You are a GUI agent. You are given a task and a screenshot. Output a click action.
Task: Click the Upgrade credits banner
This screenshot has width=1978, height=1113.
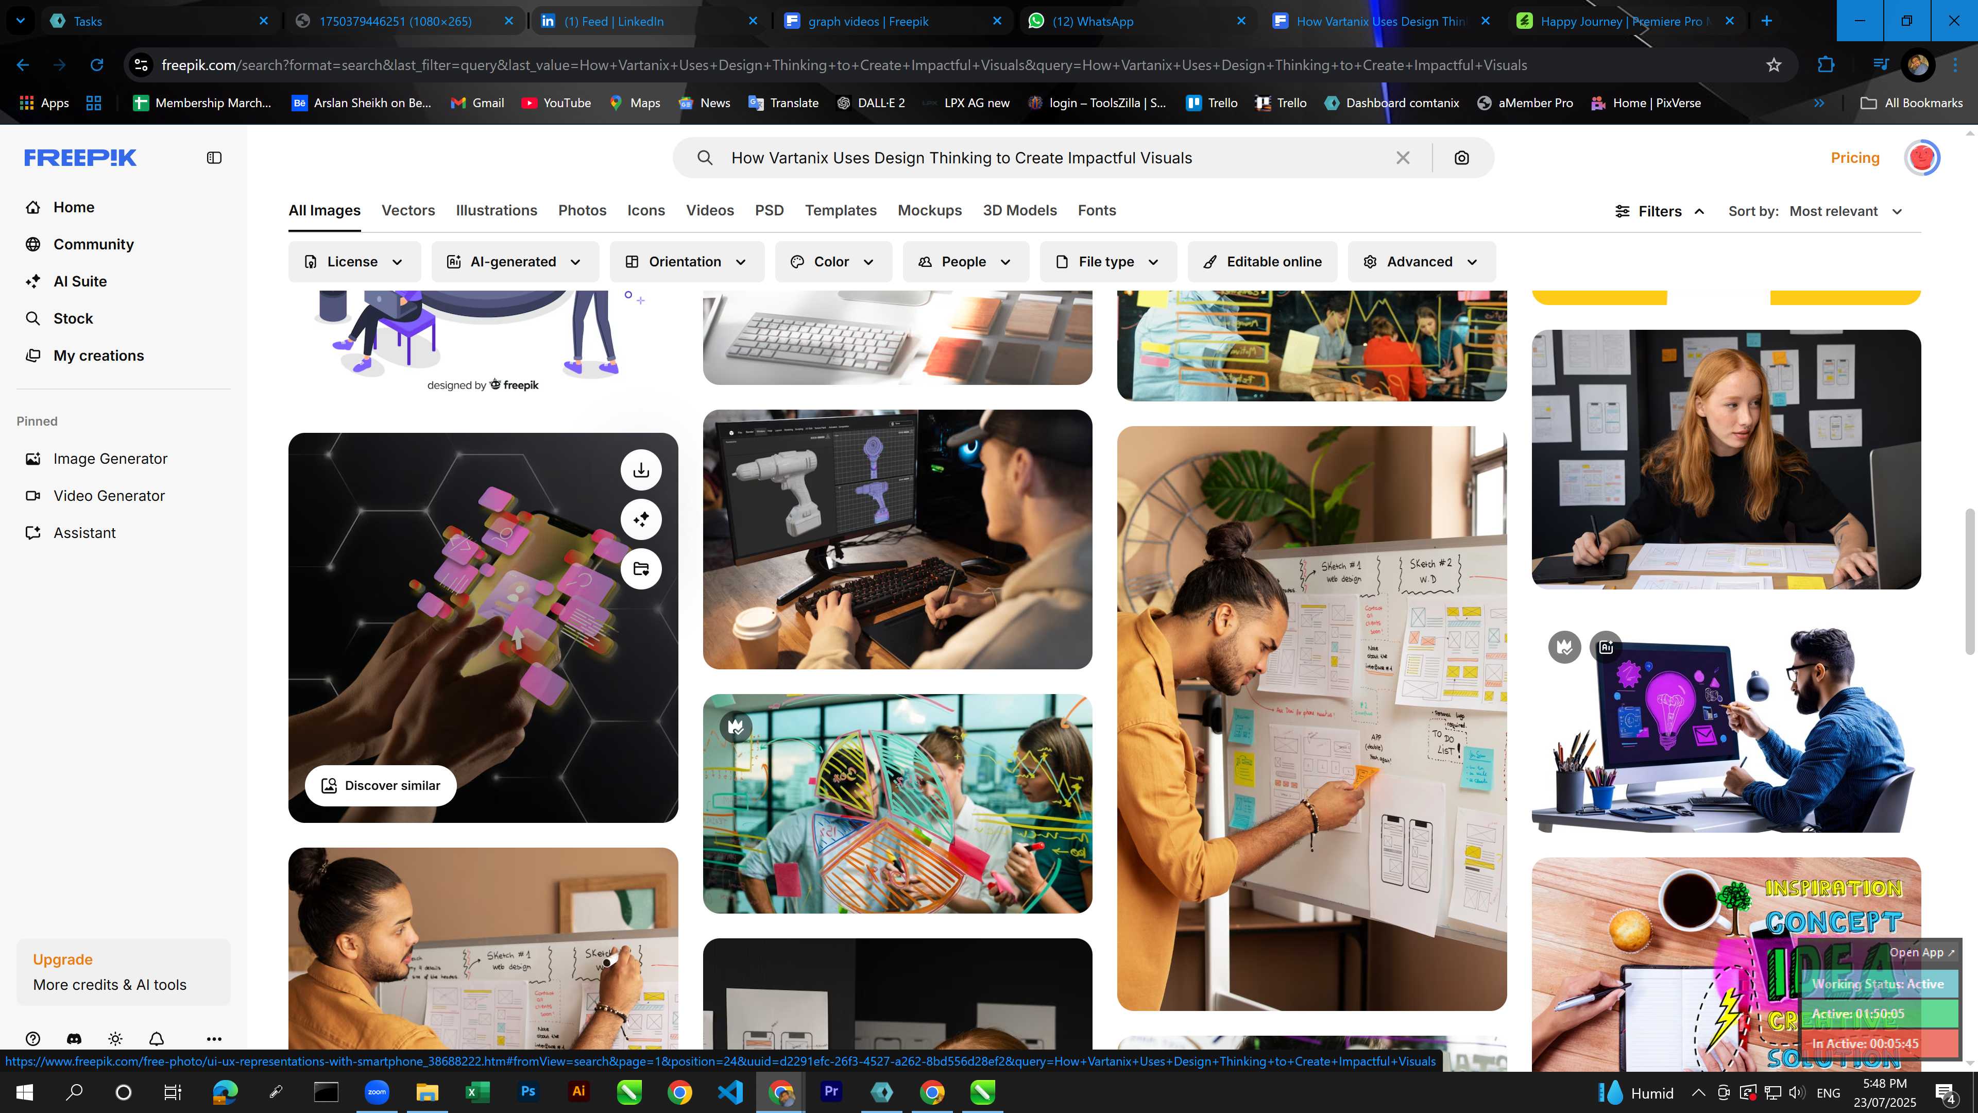pos(123,972)
